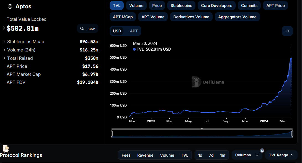Open the Columns dropdown
The image size is (302, 163).
click(x=247, y=155)
